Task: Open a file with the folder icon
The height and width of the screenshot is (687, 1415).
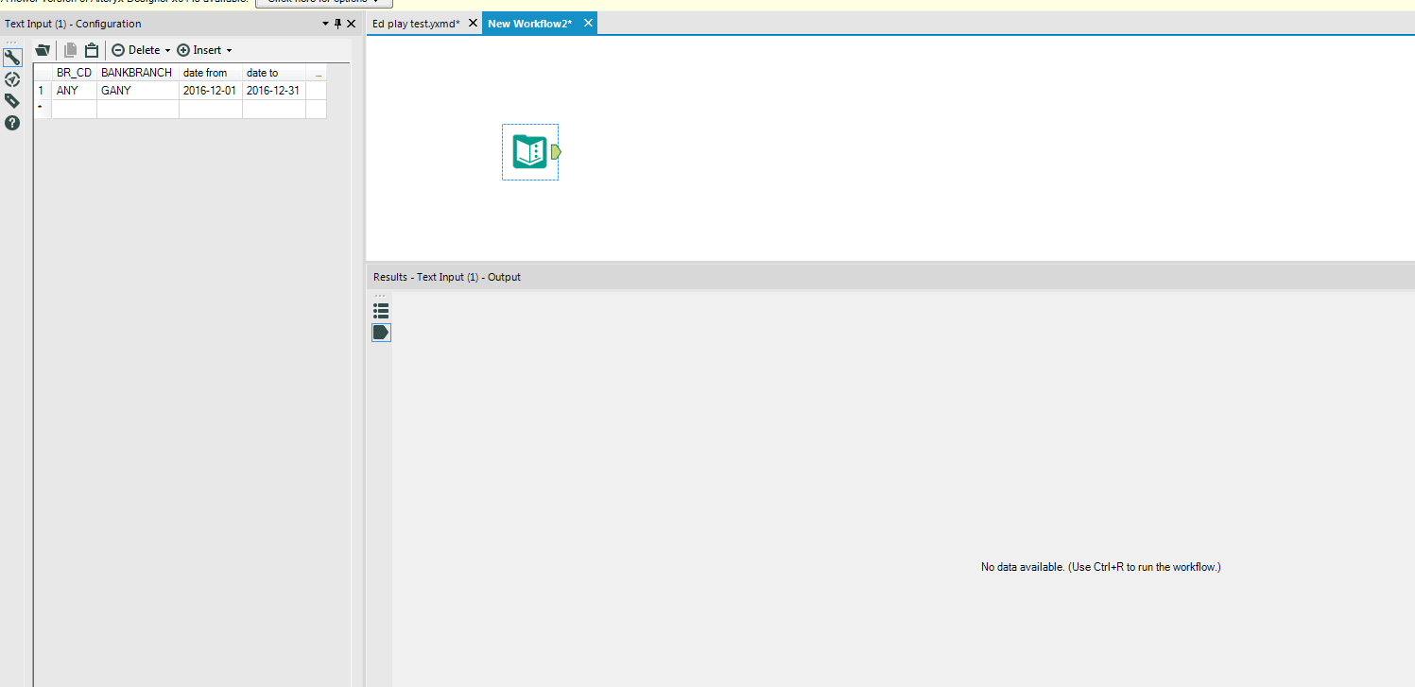Action: click(x=43, y=49)
